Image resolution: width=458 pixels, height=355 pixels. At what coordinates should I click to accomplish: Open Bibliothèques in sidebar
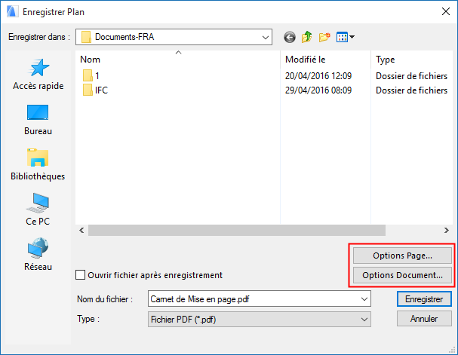click(38, 164)
